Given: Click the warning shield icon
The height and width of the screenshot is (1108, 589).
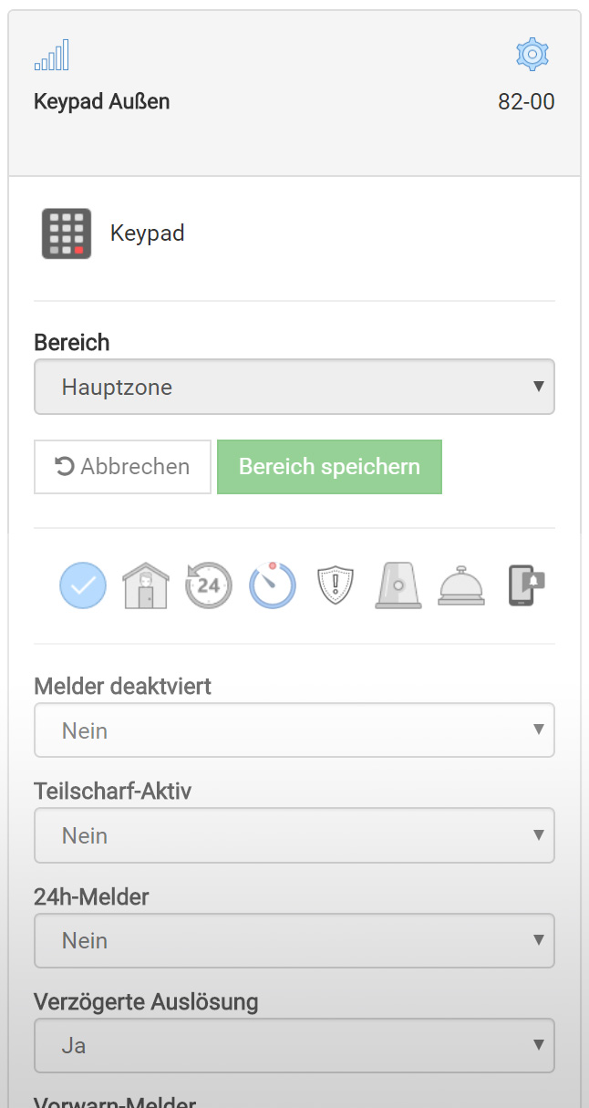Looking at the screenshot, I should pyautogui.click(x=335, y=585).
